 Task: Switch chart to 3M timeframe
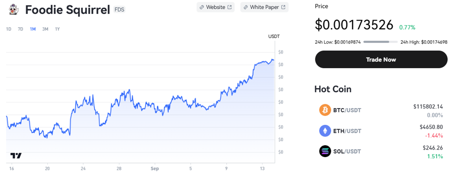[45, 29]
